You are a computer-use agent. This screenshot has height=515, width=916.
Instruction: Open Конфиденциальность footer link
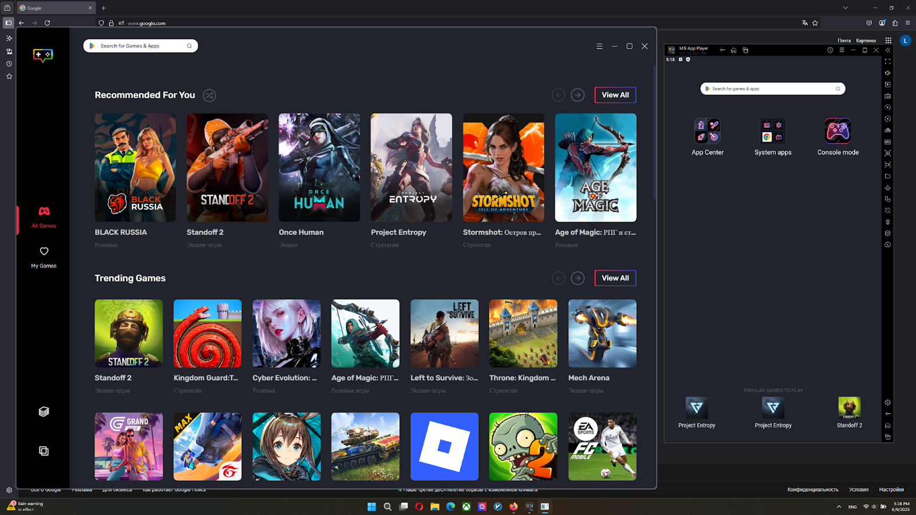click(812, 490)
